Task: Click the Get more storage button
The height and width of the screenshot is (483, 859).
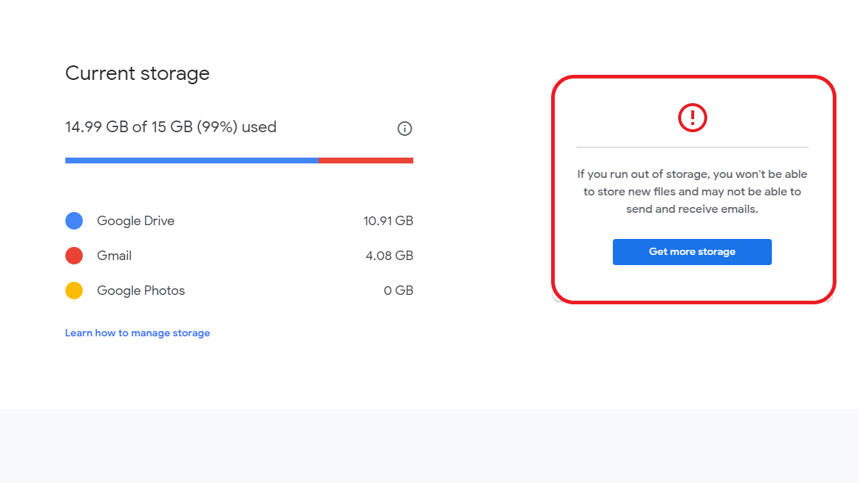Action: point(692,251)
